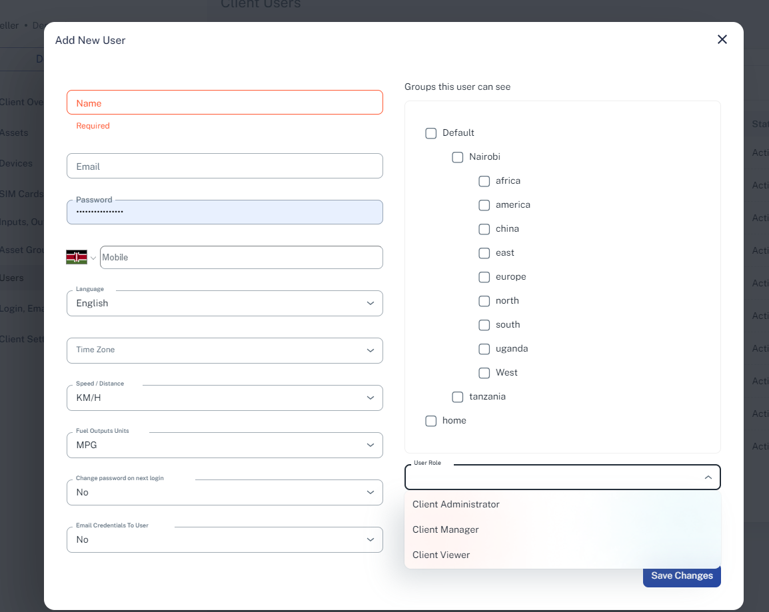Click the Language dropdown arrow

(x=371, y=303)
